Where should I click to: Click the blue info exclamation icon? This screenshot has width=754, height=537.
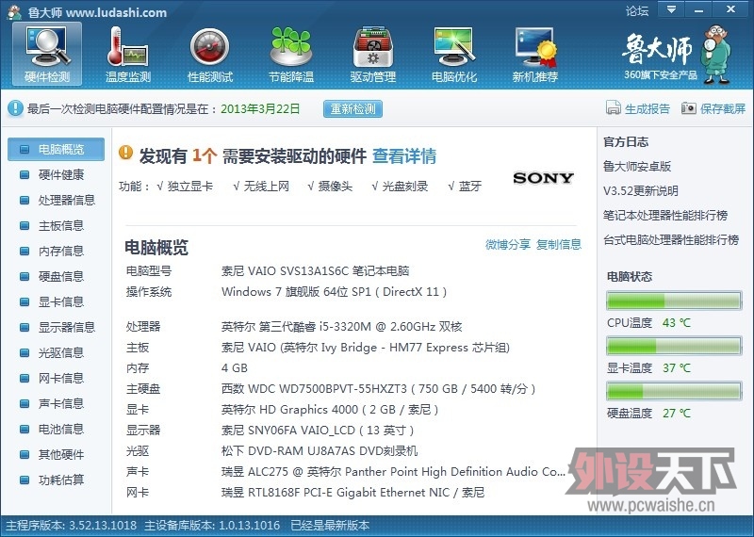tap(15, 108)
